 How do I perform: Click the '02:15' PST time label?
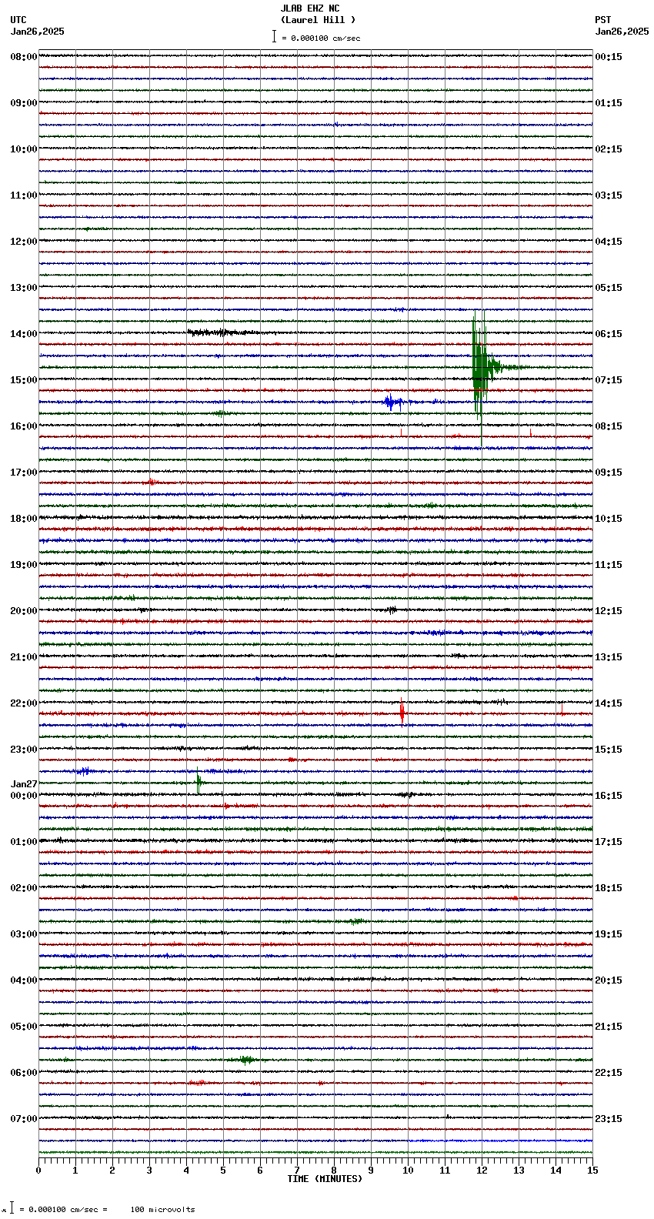click(x=609, y=149)
